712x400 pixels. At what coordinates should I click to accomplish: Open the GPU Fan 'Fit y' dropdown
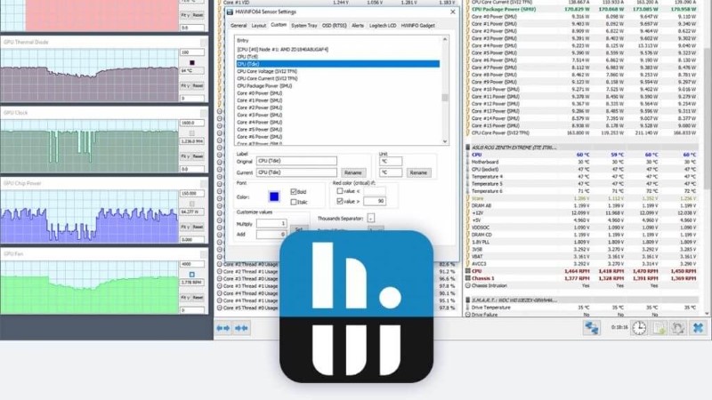[185, 298]
